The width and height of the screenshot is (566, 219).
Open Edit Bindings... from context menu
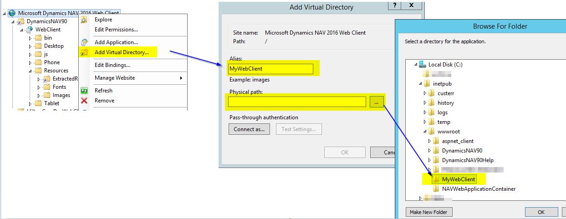click(112, 65)
